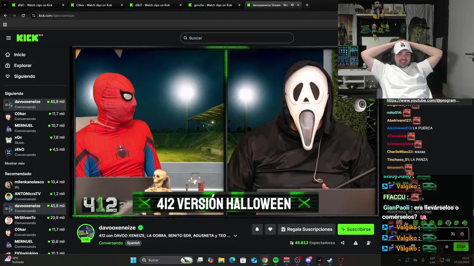Open a new browser tab
This screenshot has height=266, width=474.
click(307, 5)
